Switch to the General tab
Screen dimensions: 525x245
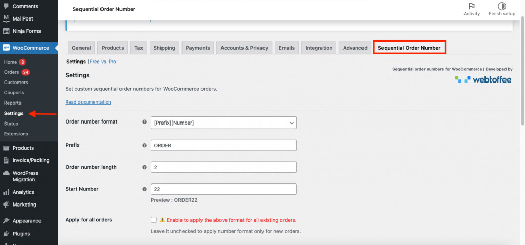pos(82,48)
